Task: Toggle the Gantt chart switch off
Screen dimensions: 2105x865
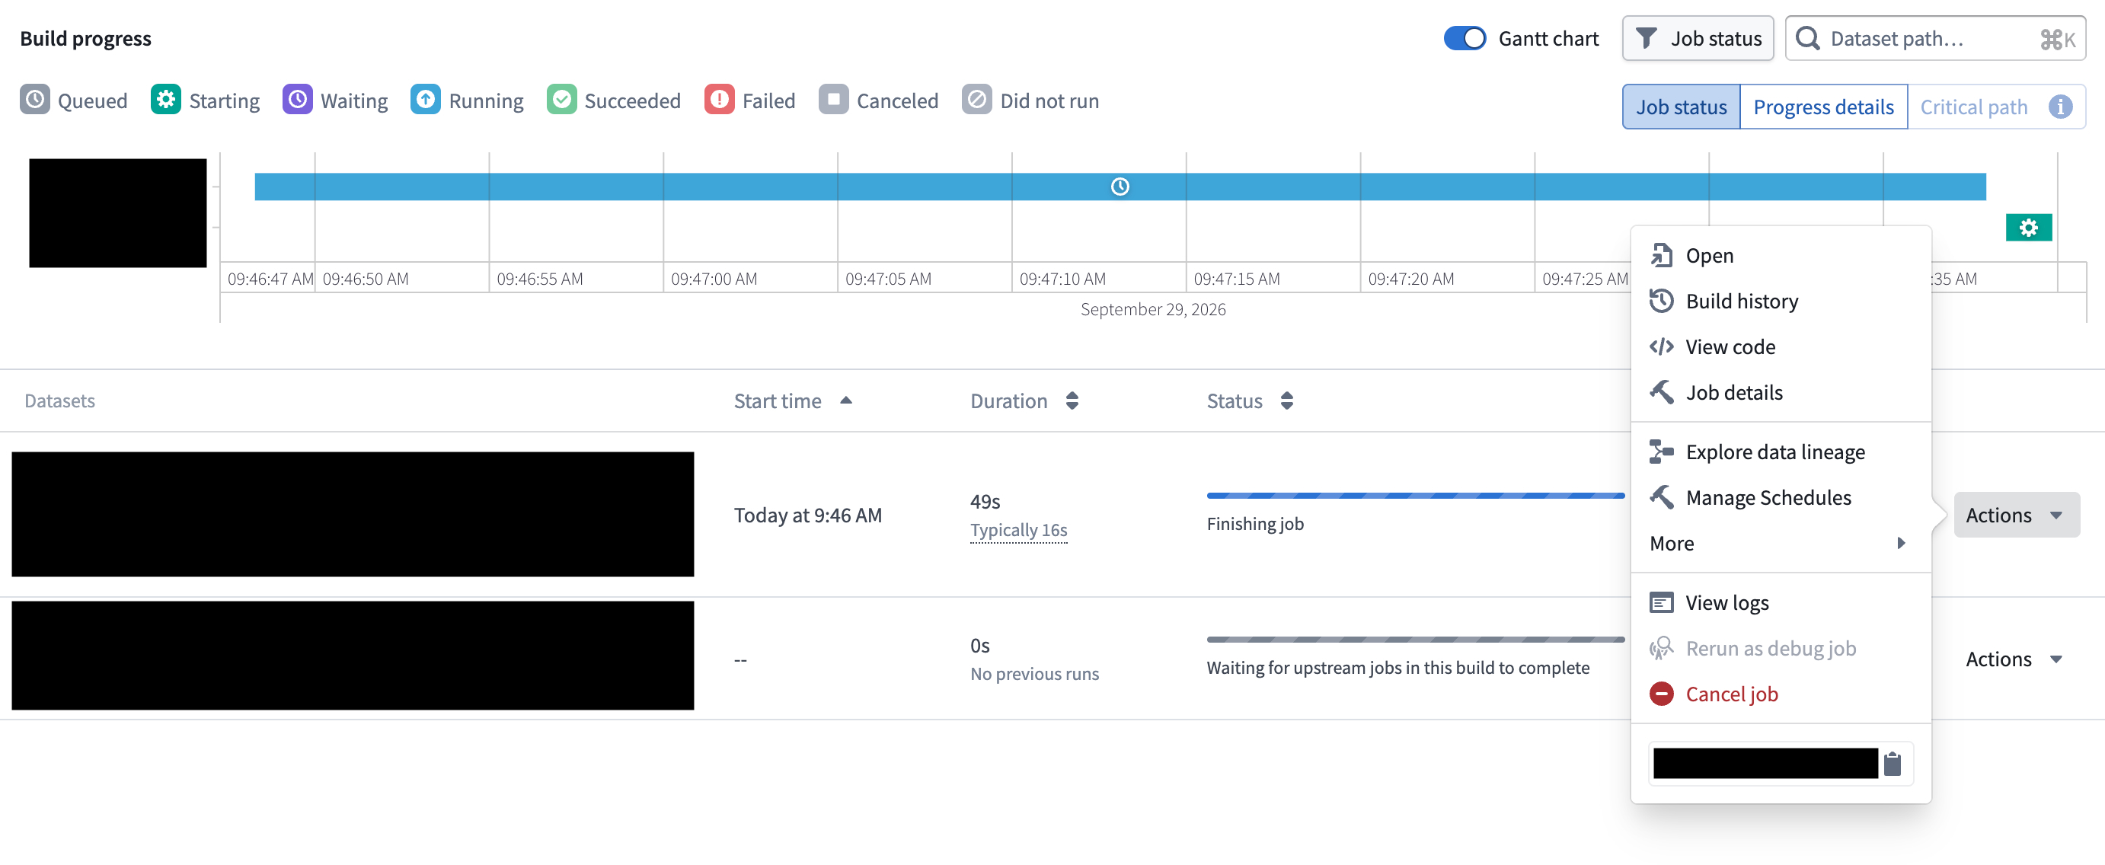Action: pyautogui.click(x=1465, y=38)
